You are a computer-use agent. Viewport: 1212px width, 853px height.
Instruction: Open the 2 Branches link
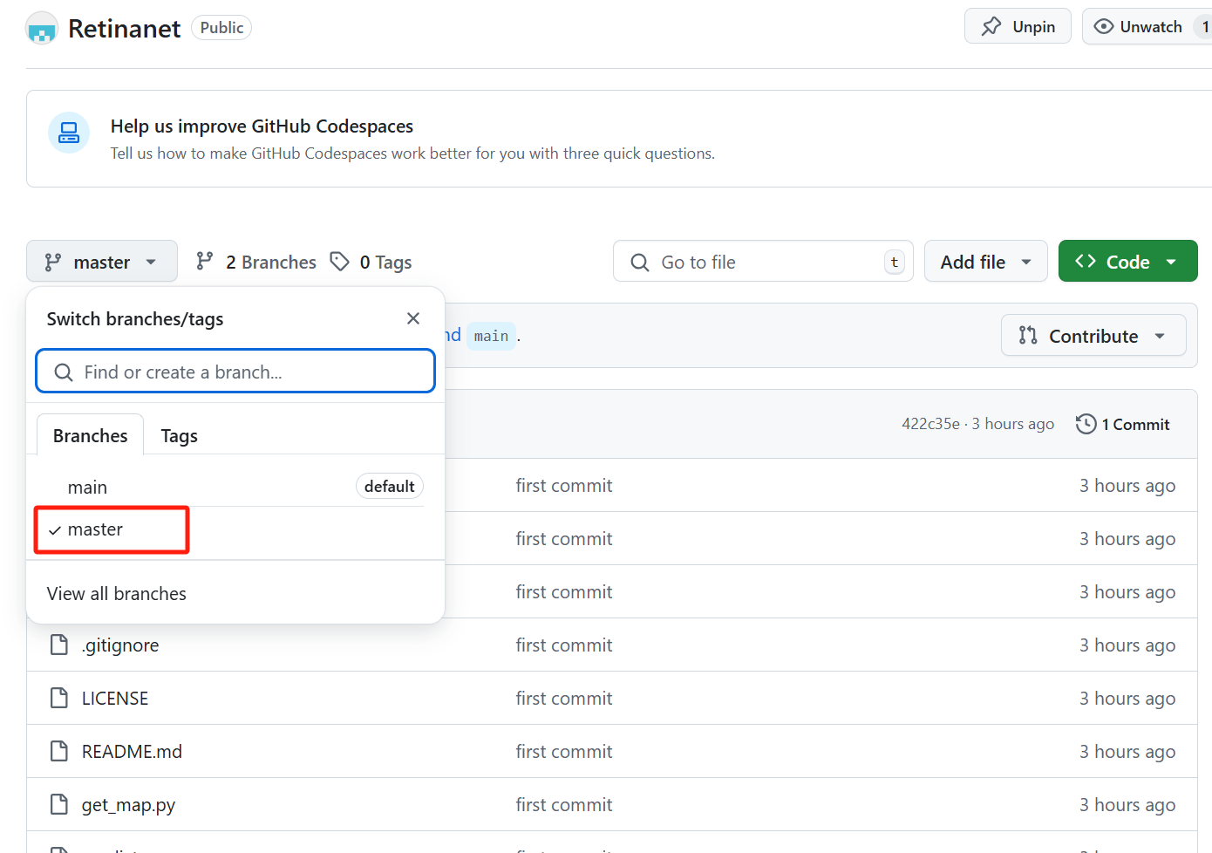click(x=256, y=262)
